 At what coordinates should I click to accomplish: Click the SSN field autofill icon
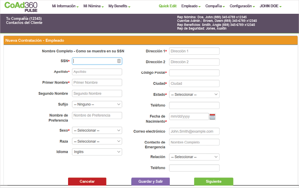point(119,61)
